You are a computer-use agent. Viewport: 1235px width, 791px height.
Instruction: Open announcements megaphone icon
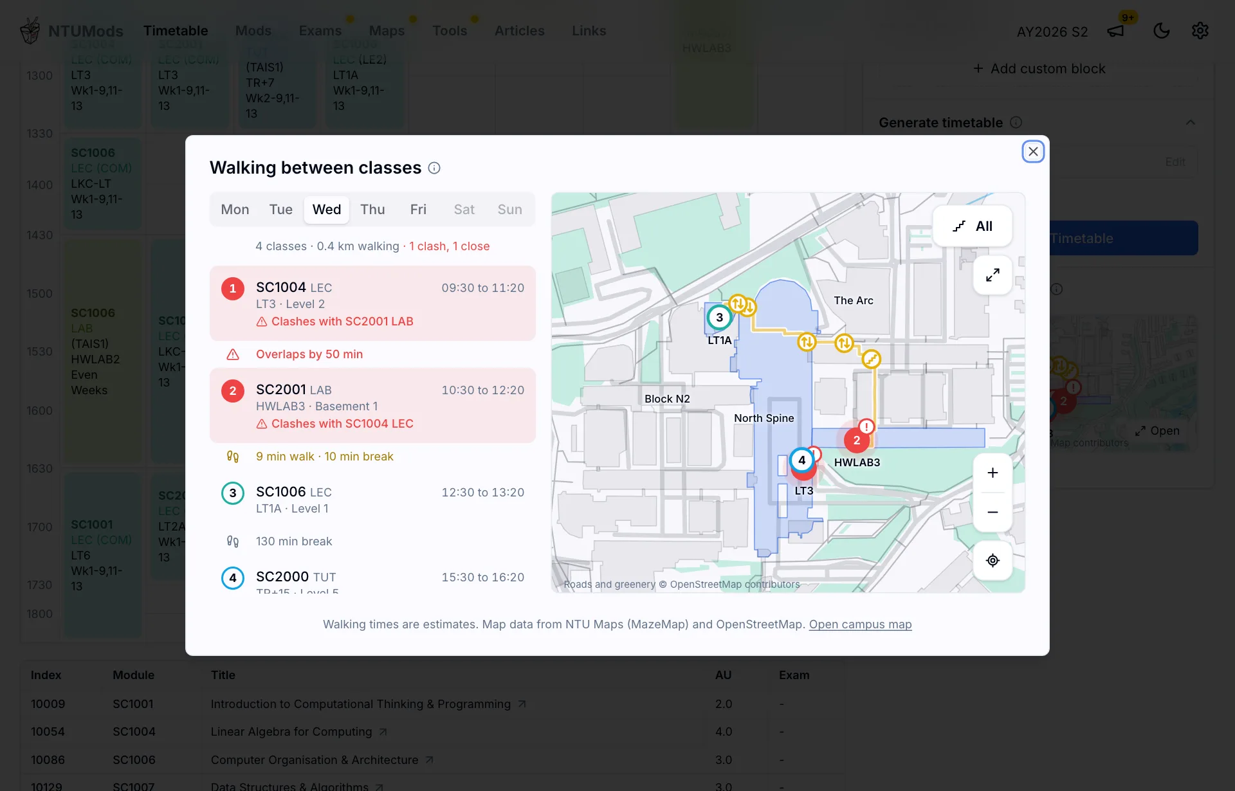coord(1115,31)
